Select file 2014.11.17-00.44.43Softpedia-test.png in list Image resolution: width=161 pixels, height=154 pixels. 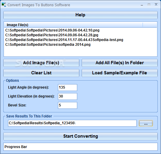click(x=64, y=40)
